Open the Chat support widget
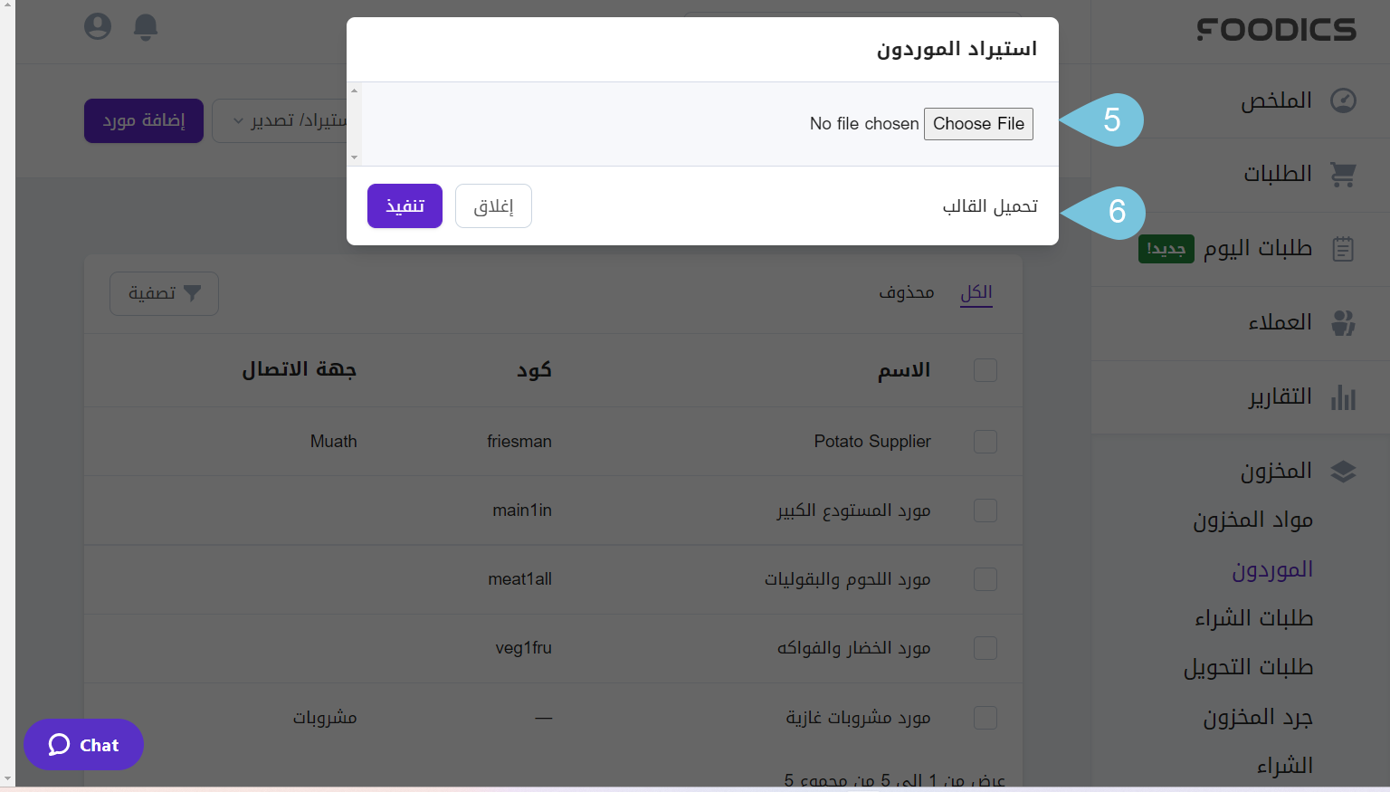 click(x=83, y=745)
